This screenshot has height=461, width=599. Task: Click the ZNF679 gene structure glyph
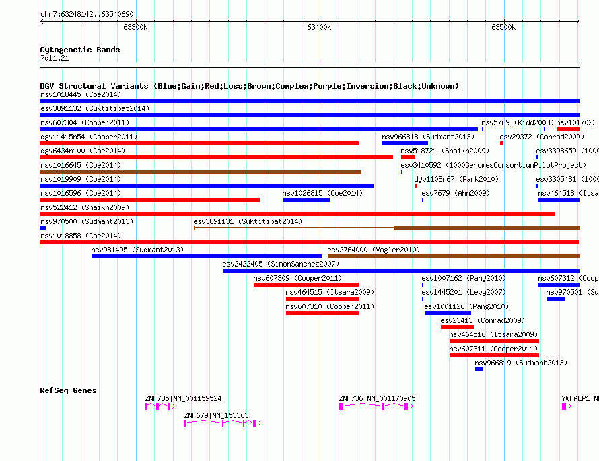point(223,423)
